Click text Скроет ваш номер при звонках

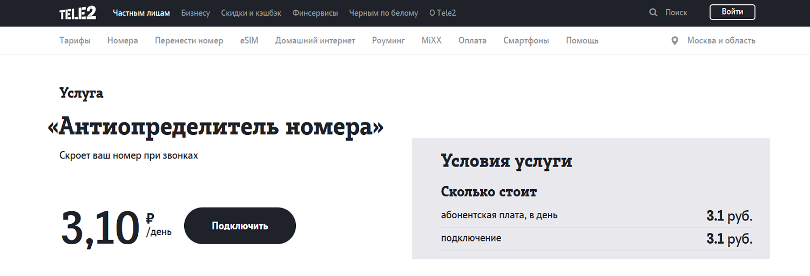click(x=129, y=156)
